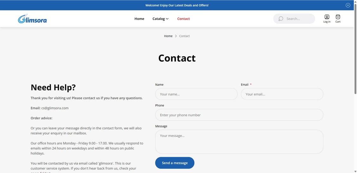Click the Contact breadcrumb text
This screenshot has height=173, width=357.
click(x=185, y=36)
